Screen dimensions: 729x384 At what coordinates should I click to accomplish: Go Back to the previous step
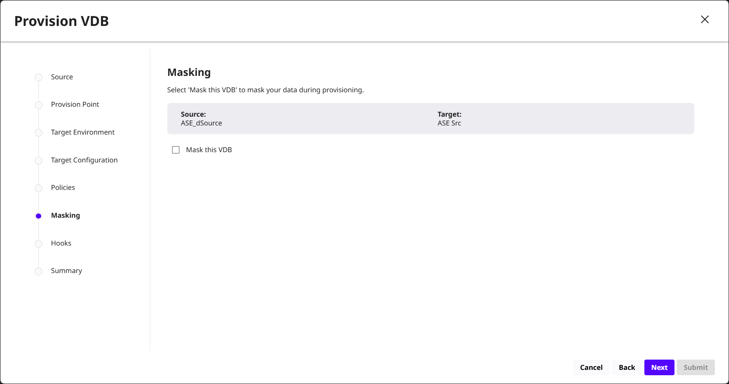(x=626, y=367)
